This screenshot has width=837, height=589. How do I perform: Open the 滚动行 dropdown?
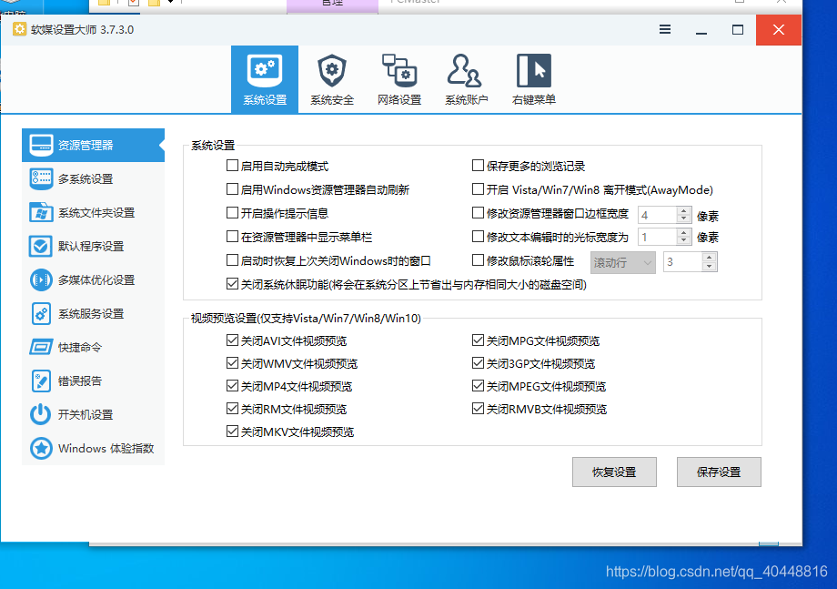(622, 262)
